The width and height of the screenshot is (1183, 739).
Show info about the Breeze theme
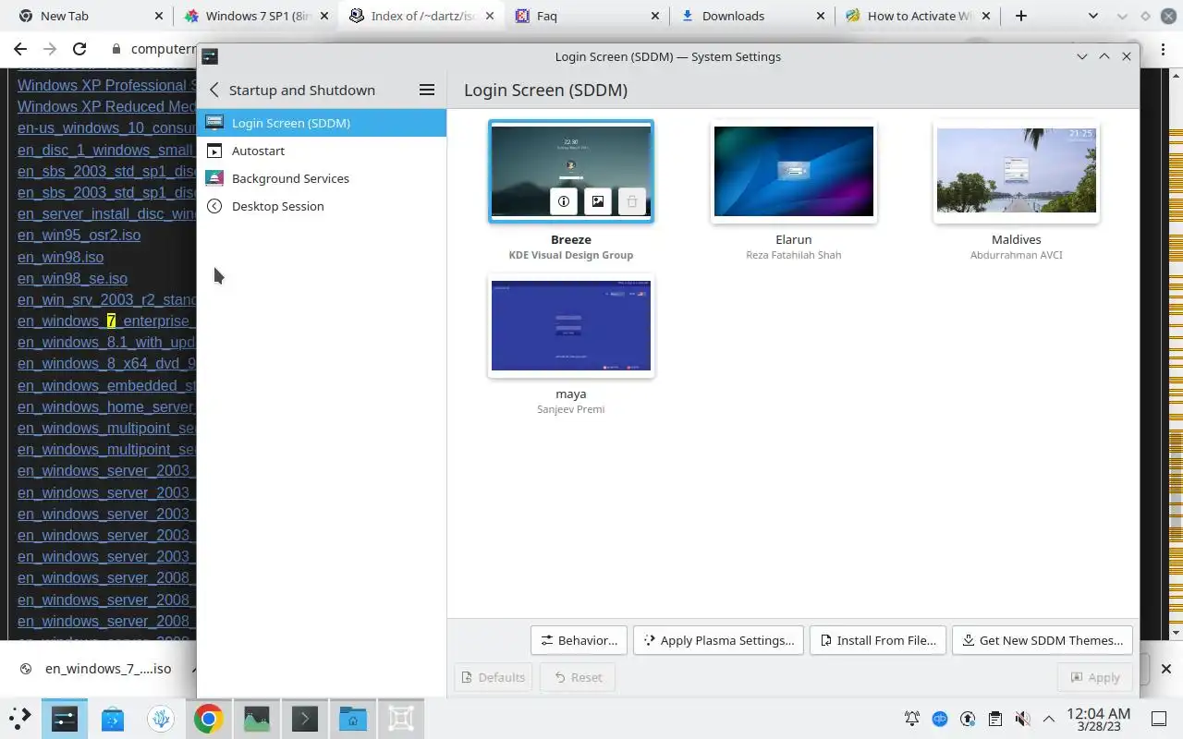[564, 201]
